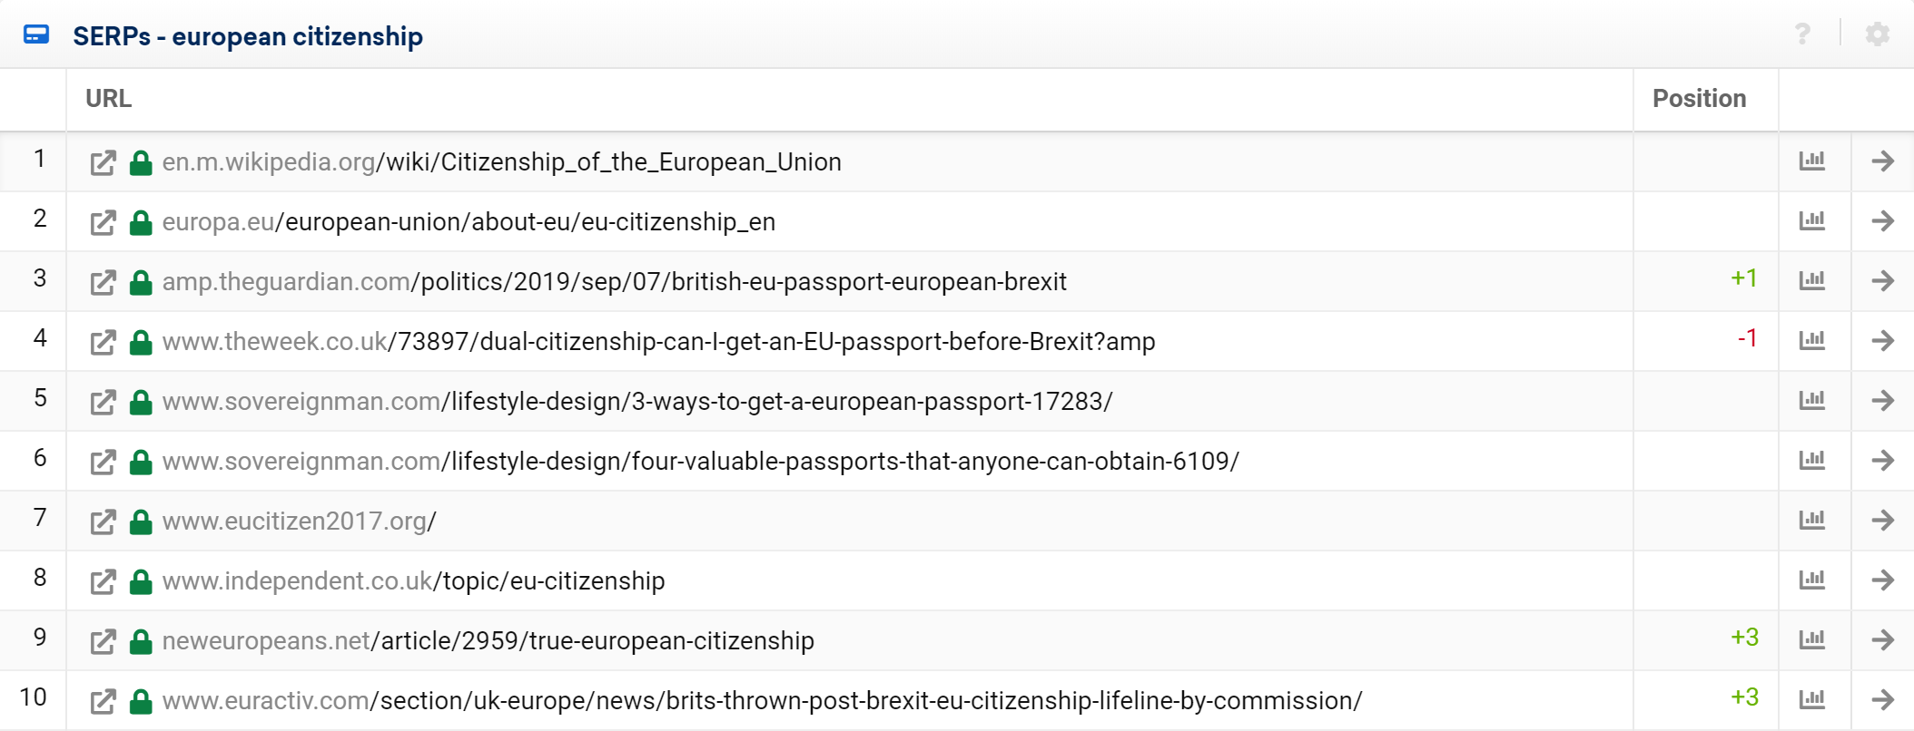Open the www.eucitizen2017.org link

click(x=300, y=521)
